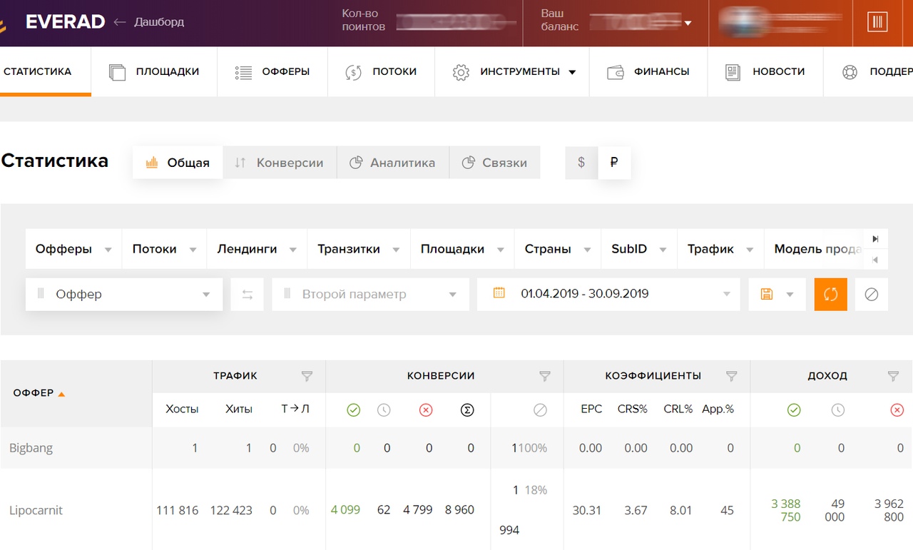Open the date range 01.04.2019 - 30.09.2019 picker
The height and width of the screenshot is (550, 913).
click(x=608, y=294)
